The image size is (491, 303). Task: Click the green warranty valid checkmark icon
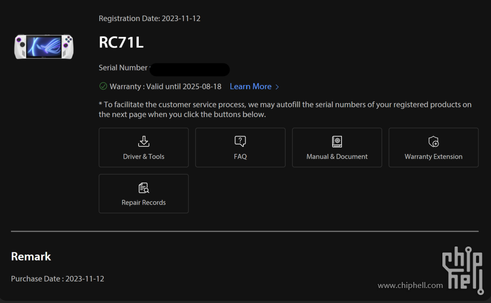(103, 86)
